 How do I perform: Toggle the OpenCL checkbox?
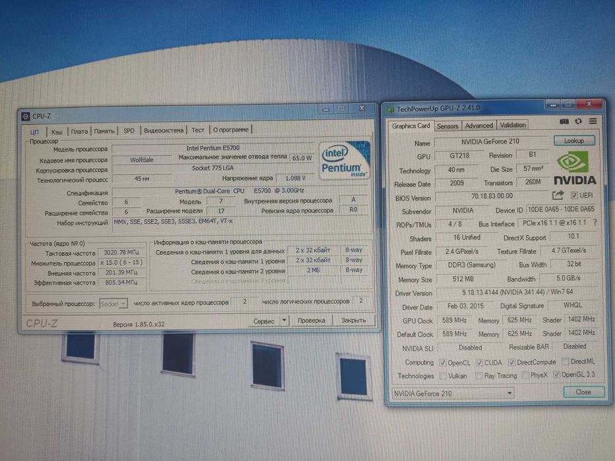pos(442,363)
